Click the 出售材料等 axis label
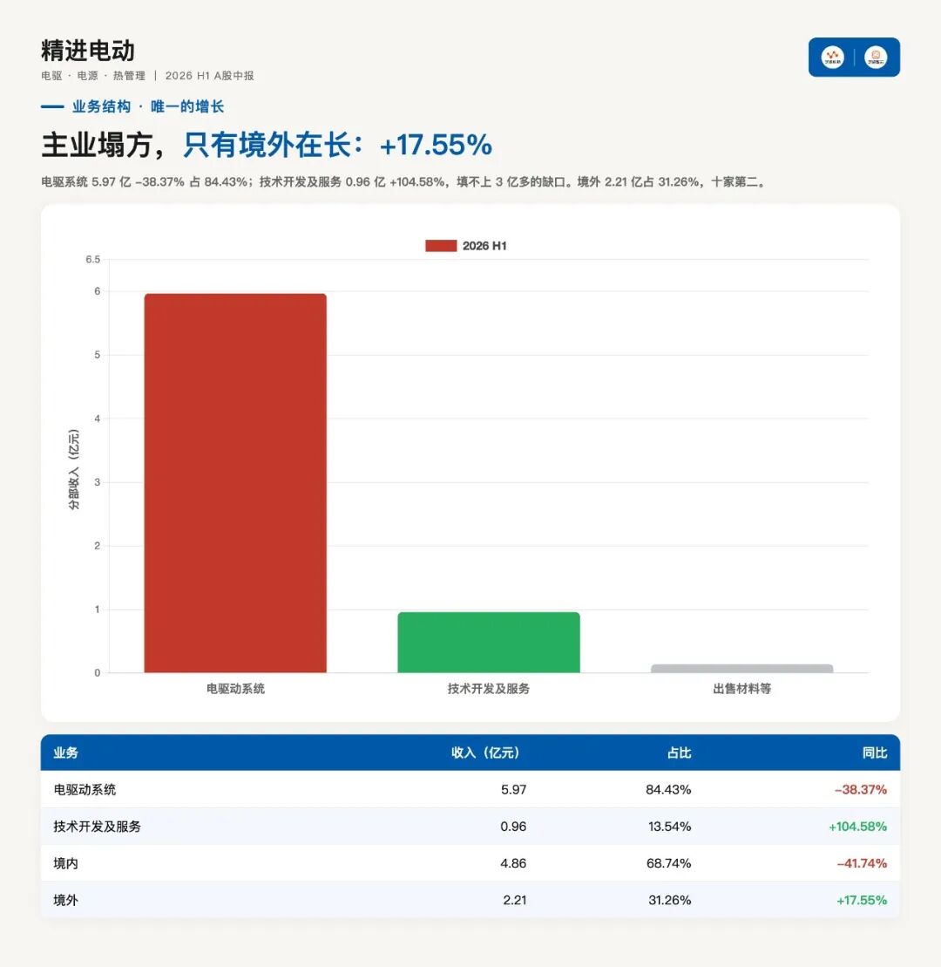The width and height of the screenshot is (941, 967). coord(742,688)
